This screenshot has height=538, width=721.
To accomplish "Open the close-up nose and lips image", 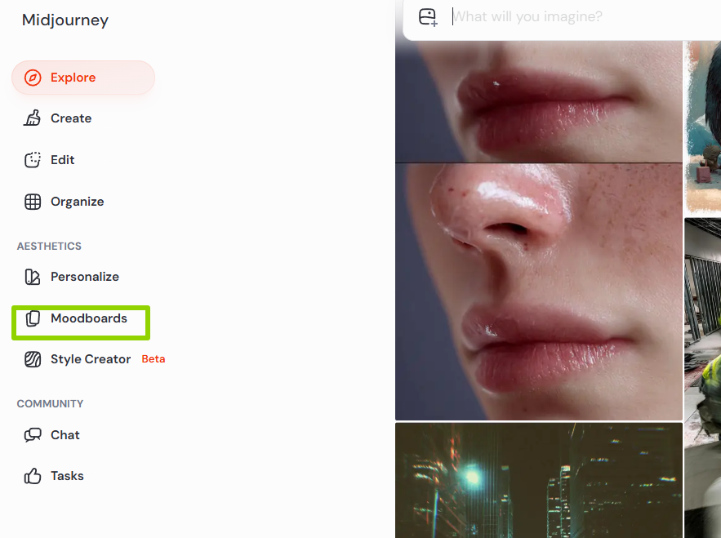I will 538,291.
